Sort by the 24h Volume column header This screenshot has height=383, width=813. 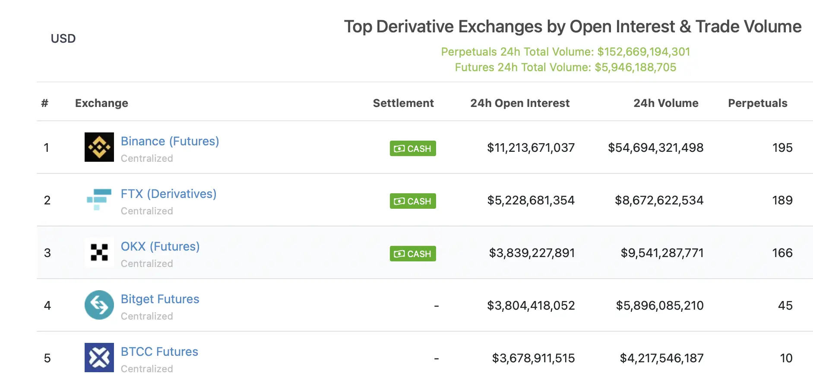[x=666, y=103]
